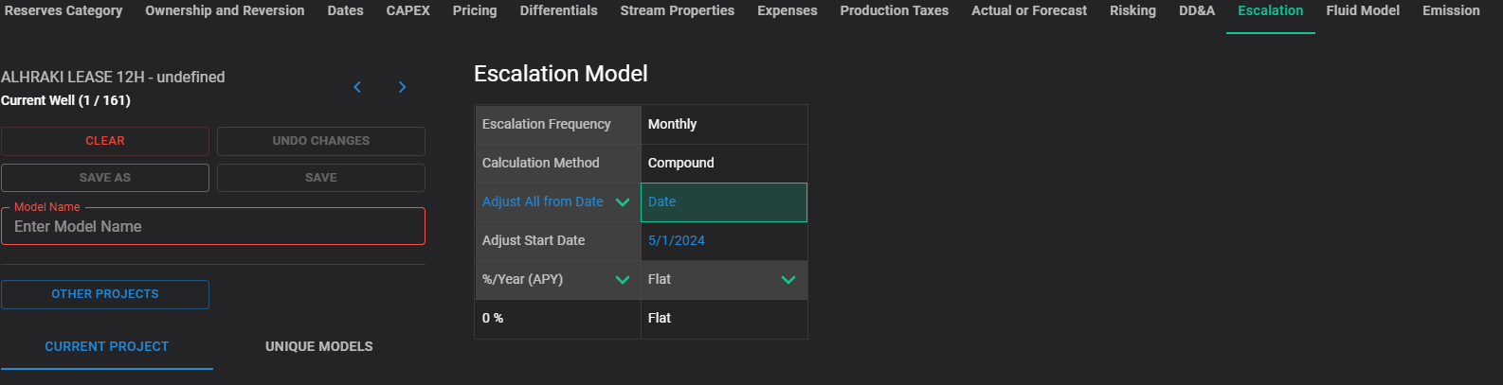This screenshot has width=1503, height=385.
Task: Focus the Model Name input field
Action: coord(213,227)
